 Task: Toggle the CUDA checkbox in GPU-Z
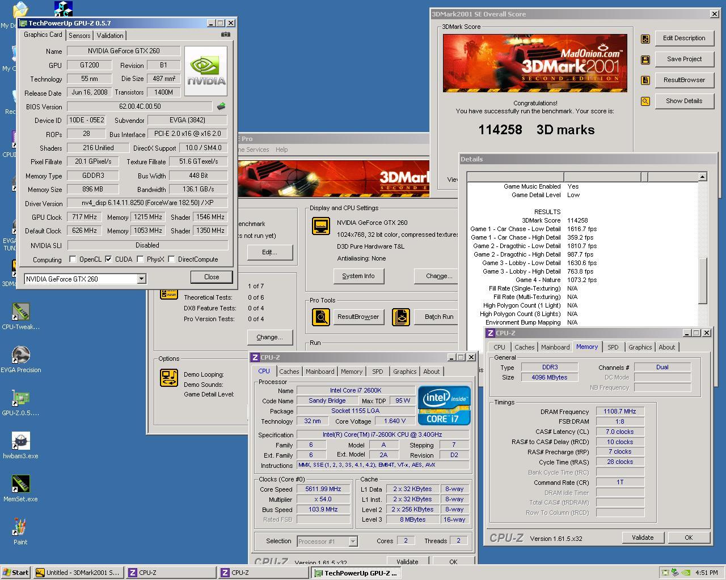point(108,259)
